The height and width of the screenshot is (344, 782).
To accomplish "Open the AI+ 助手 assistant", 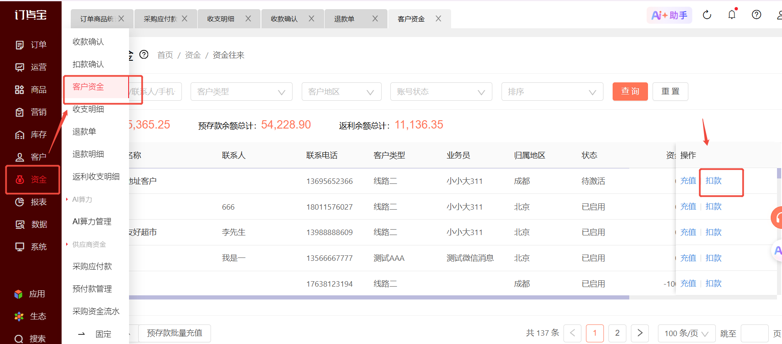I will [x=669, y=15].
